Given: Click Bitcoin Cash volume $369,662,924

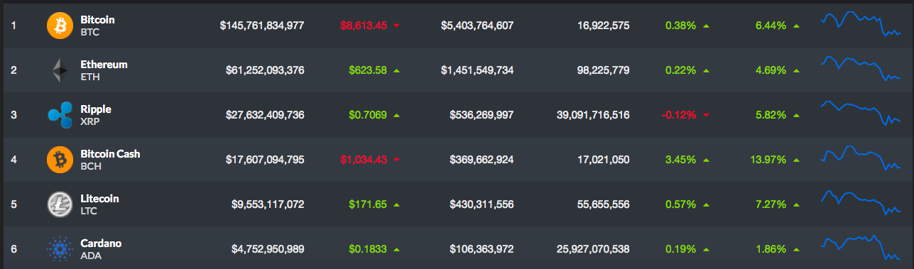Looking at the screenshot, I should pos(482,160).
